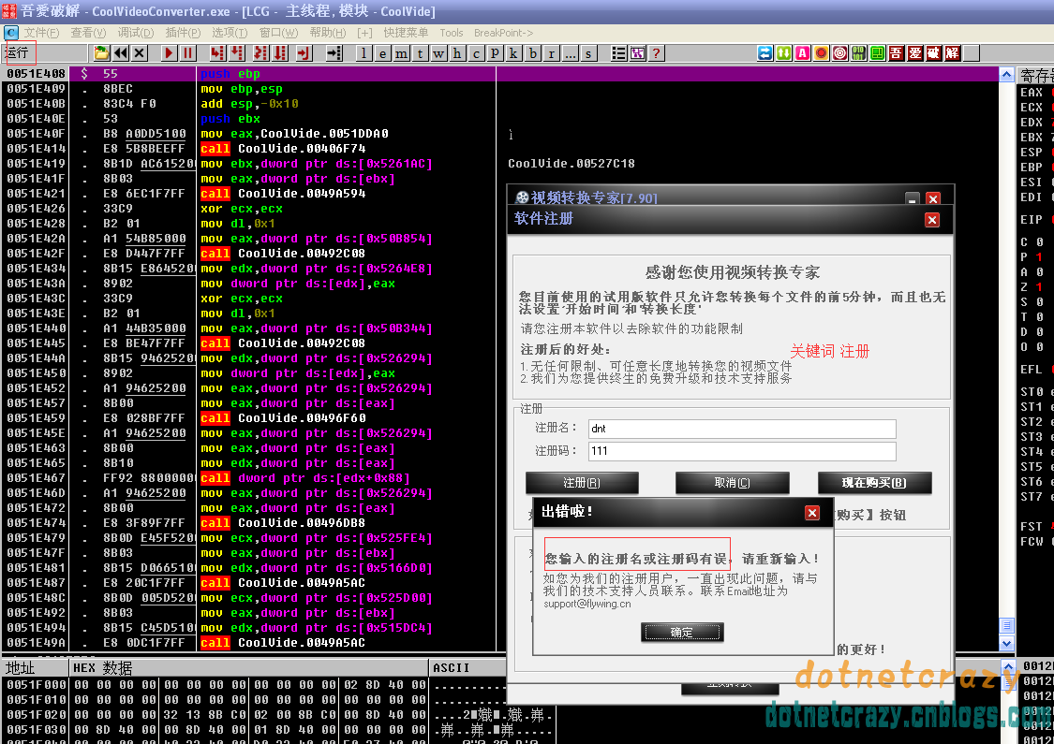Open the Tools menu
Image resolution: width=1054 pixels, height=744 pixels.
[x=451, y=33]
